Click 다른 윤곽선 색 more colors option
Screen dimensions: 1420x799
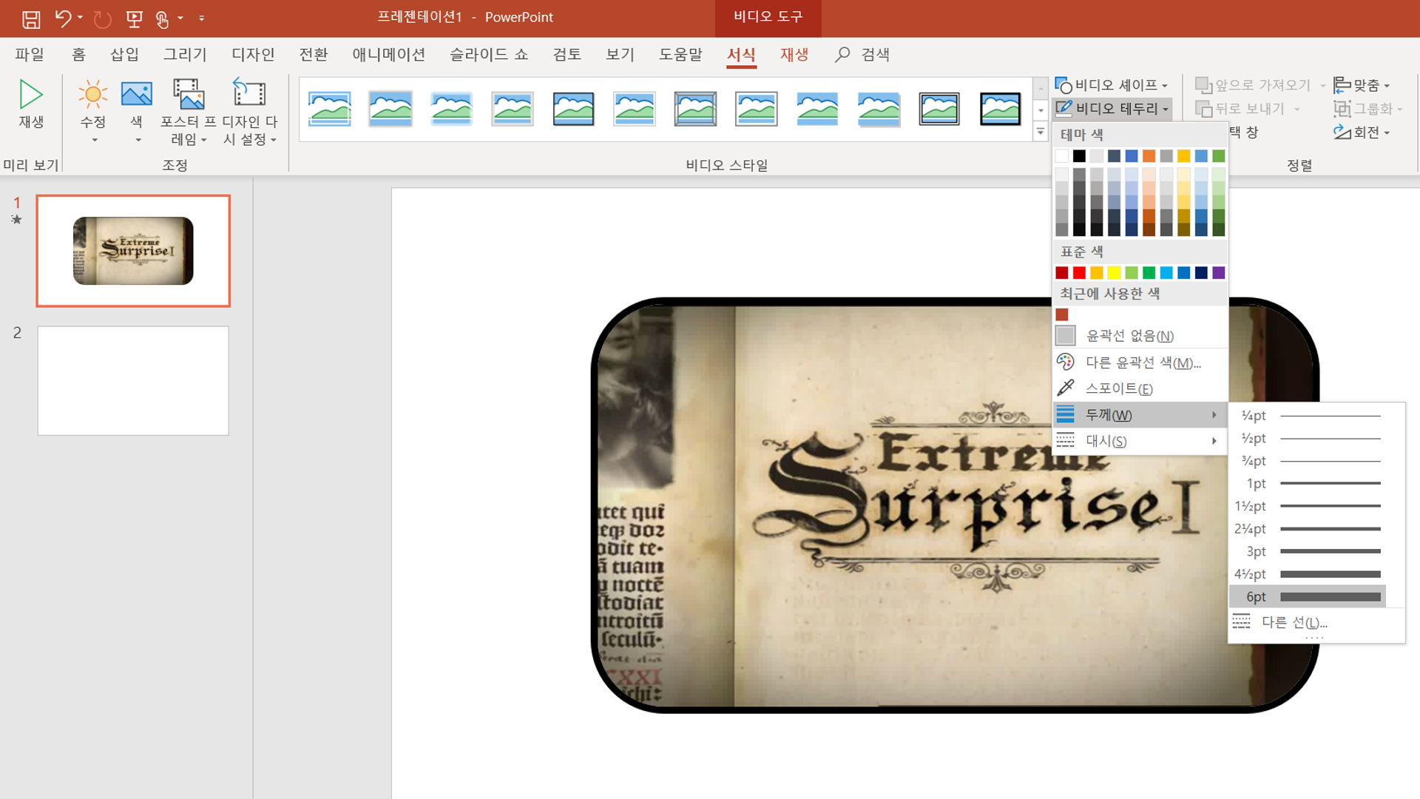click(x=1143, y=363)
